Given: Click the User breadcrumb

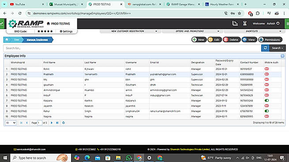Looking at the screenshot, I should (x=17, y=40).
